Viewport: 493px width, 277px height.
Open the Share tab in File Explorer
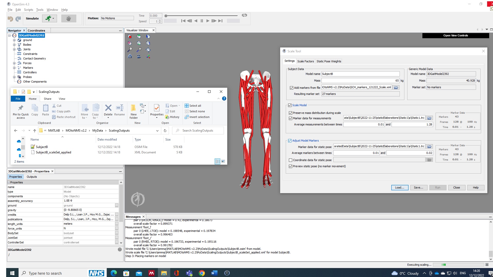(48, 99)
